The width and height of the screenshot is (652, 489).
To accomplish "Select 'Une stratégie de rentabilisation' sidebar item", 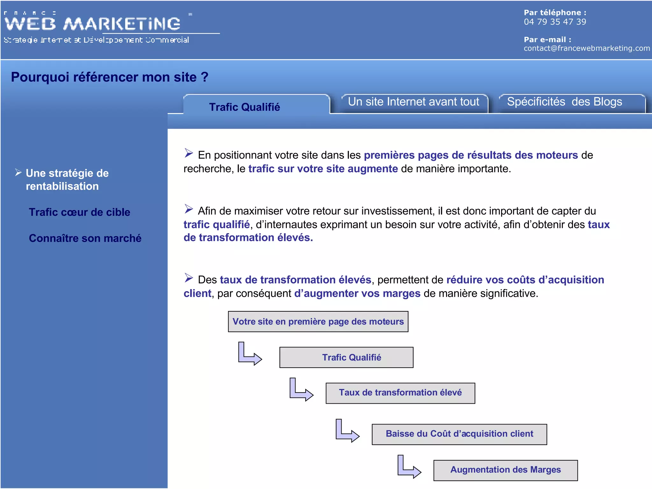I will 67,180.
